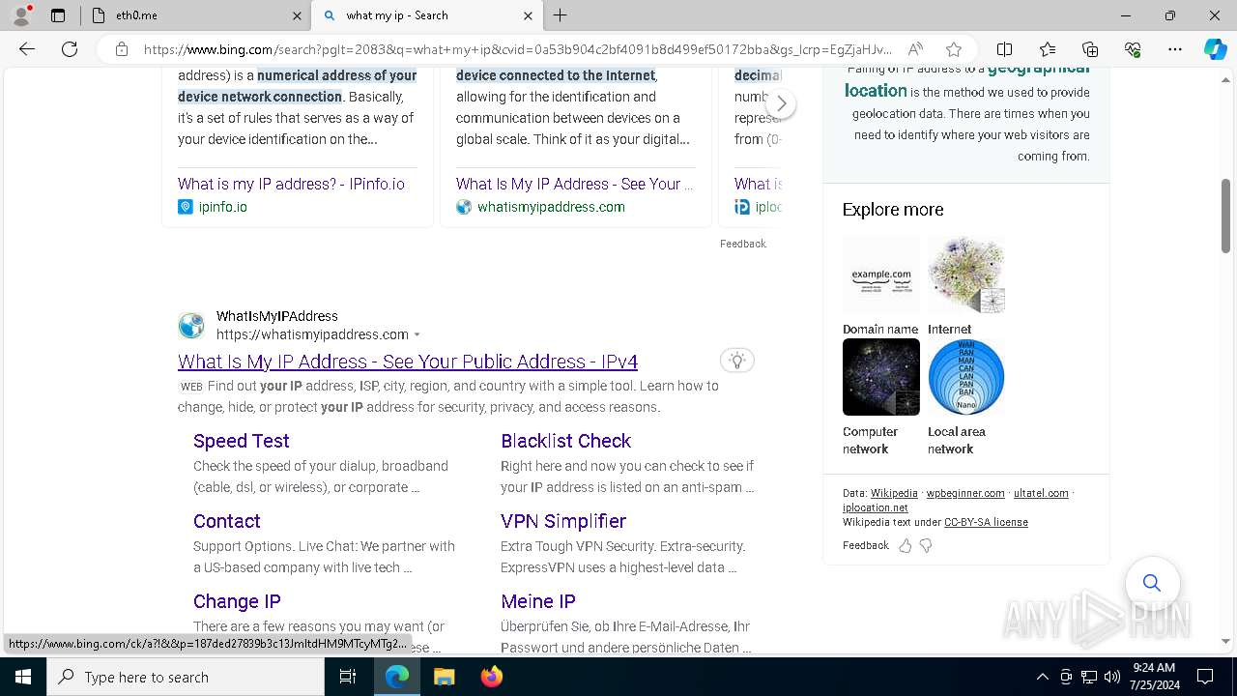Screen dimensions: 1237x696
Task: Click thumbs down feedback icon
Action: click(926, 546)
